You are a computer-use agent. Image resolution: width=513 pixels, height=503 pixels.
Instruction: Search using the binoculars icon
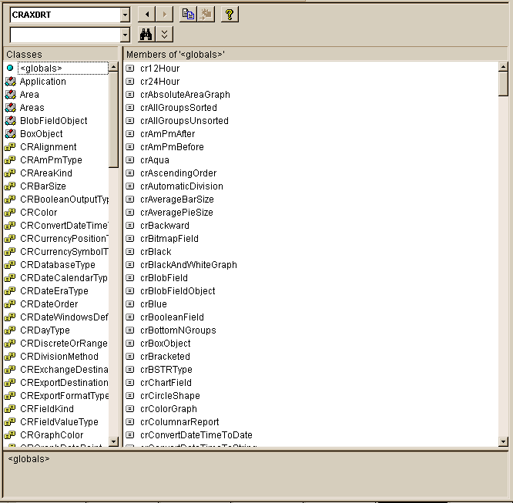point(146,34)
